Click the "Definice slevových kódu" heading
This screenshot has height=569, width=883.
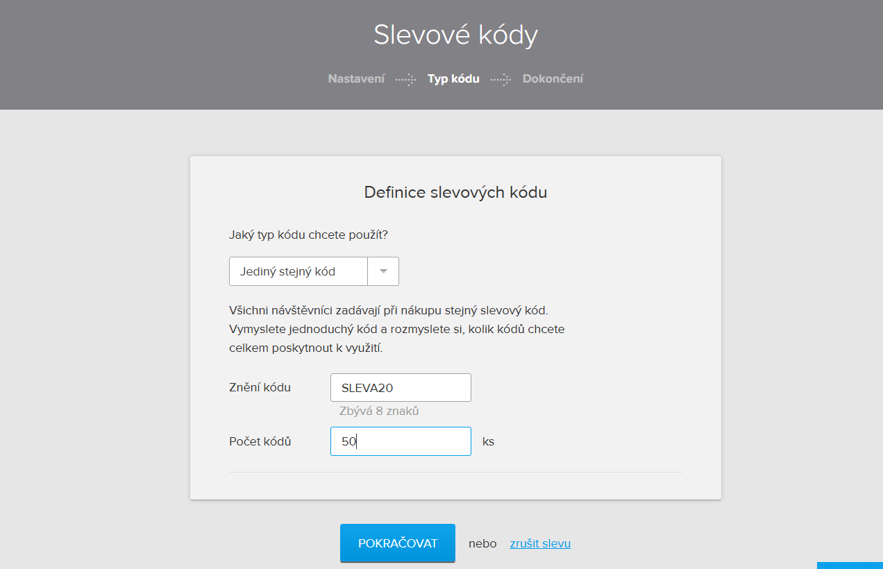tap(455, 192)
